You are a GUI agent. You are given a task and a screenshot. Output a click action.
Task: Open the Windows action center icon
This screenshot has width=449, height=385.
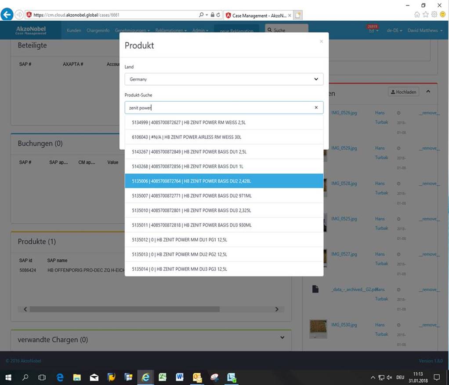[x=437, y=377]
